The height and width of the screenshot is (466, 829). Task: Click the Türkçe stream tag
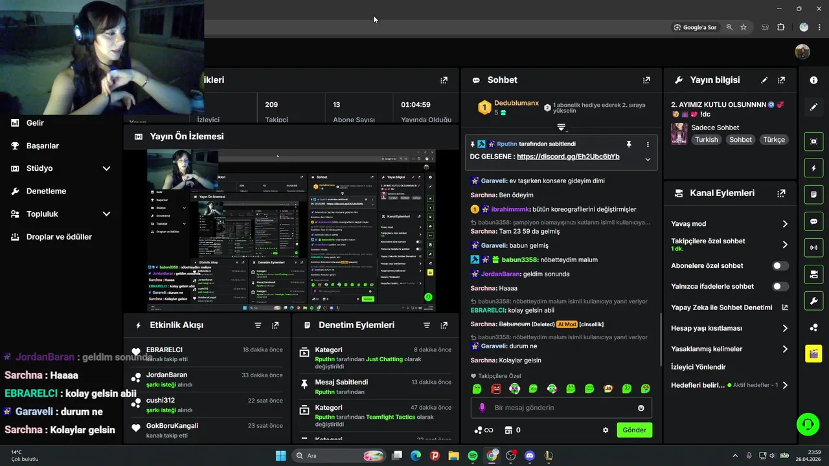tap(774, 140)
